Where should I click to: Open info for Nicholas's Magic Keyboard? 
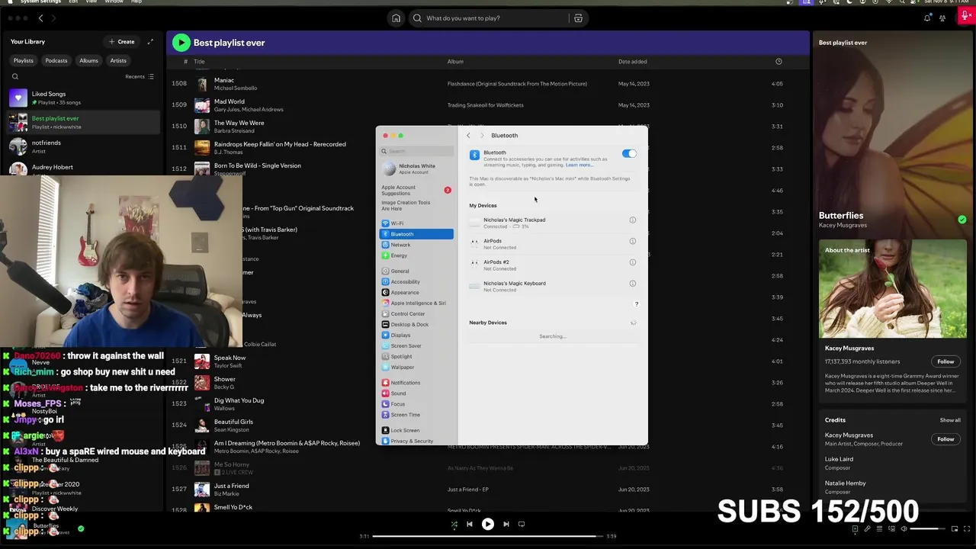pos(632,284)
